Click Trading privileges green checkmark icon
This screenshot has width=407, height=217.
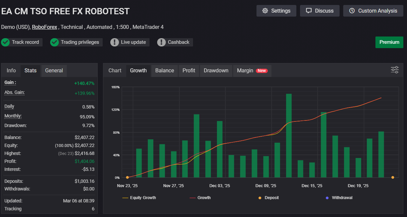[x=54, y=42]
